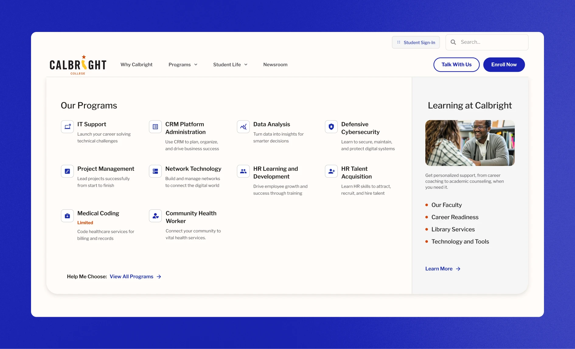The width and height of the screenshot is (575, 349).
Task: Click 'Build and manage networks' description
Action: click(x=192, y=182)
